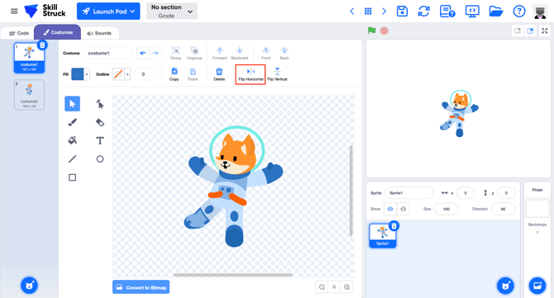
Task: Switch to large stage layout
Action: point(530,31)
